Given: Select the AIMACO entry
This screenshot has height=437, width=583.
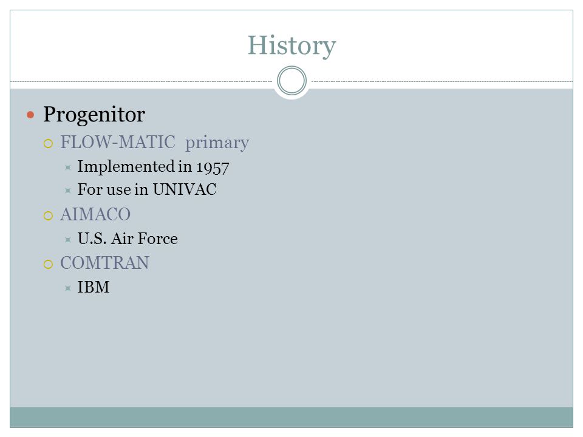Looking at the screenshot, I should click(x=95, y=214).
